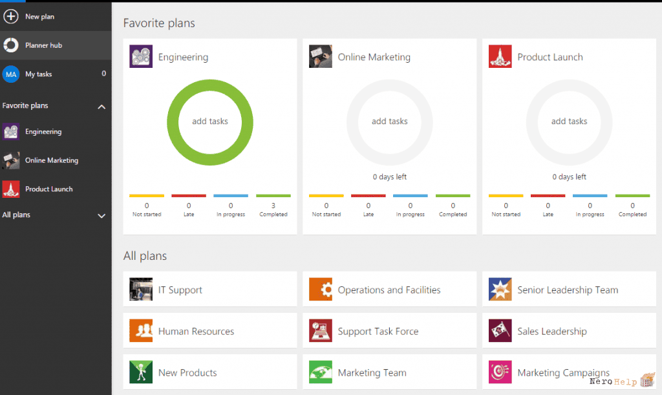The width and height of the screenshot is (662, 395).
Task: Open IT Support plan thumbnail icon
Action: click(141, 289)
